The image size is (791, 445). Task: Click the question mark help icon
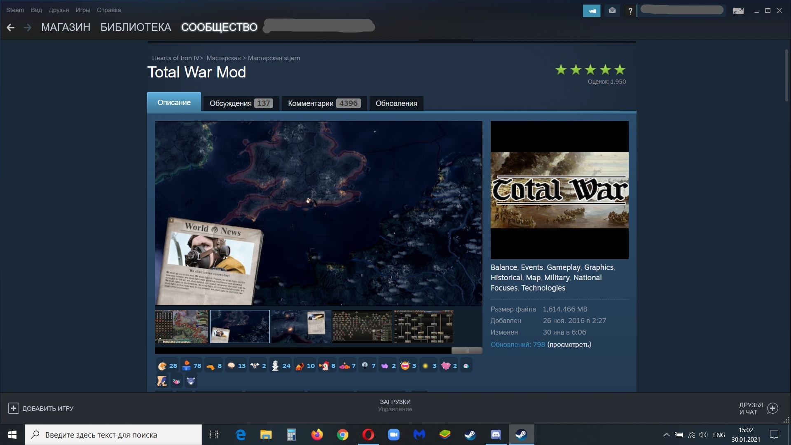tap(630, 11)
